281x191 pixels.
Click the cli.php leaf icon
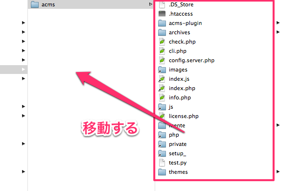coord(162,51)
